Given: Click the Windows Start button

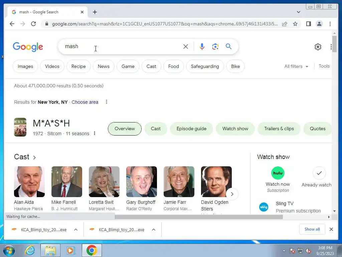Looking at the screenshot, I should click(9, 250).
